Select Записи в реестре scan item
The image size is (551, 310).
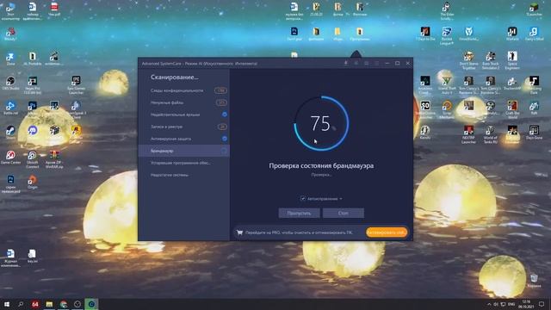(x=183, y=127)
